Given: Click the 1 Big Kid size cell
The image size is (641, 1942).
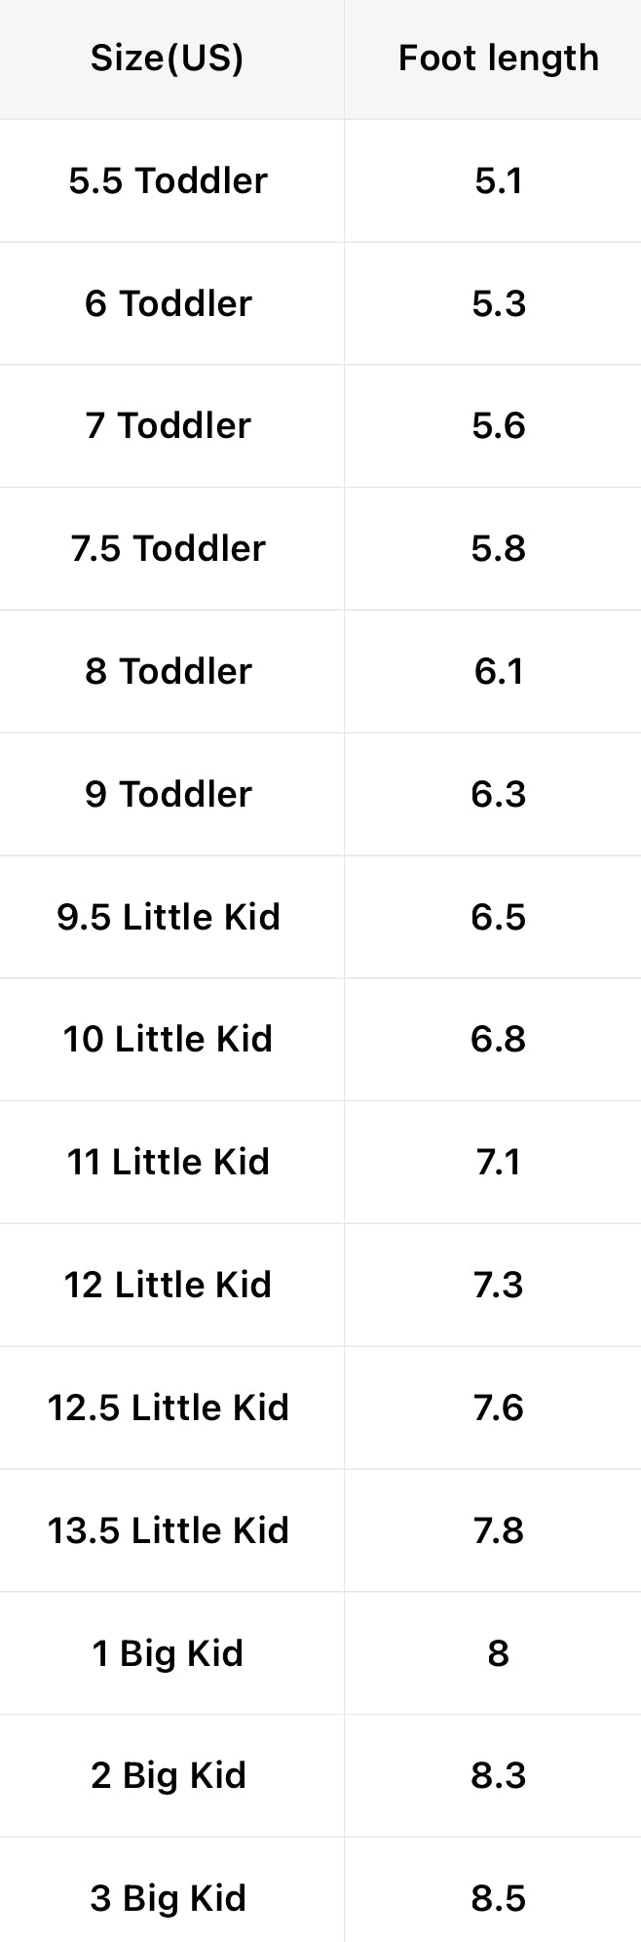Looking at the screenshot, I should (x=168, y=1653).
